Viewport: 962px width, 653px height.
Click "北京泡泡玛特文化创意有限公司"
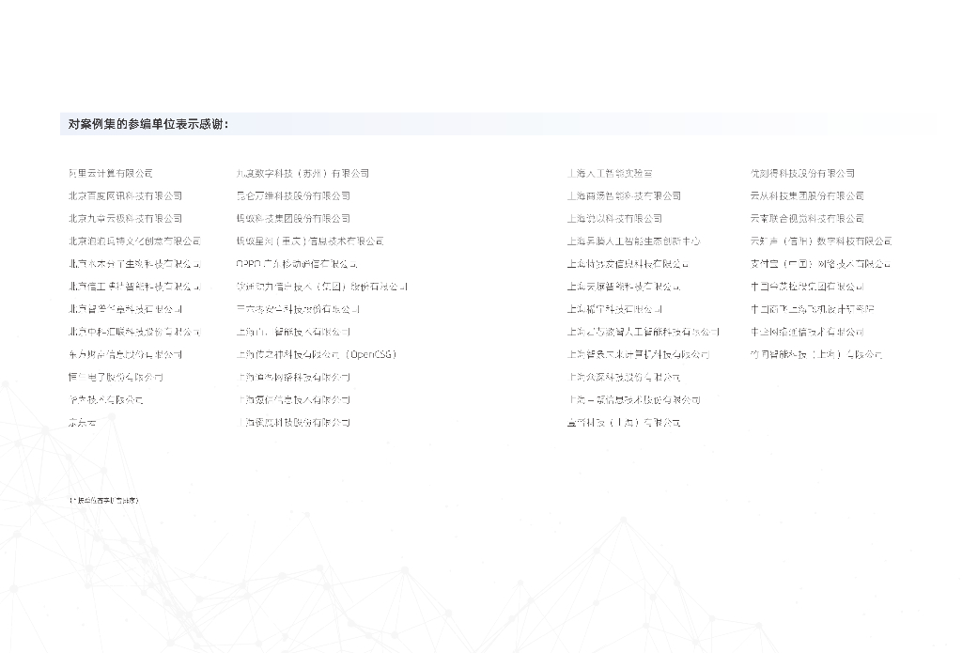[134, 241]
